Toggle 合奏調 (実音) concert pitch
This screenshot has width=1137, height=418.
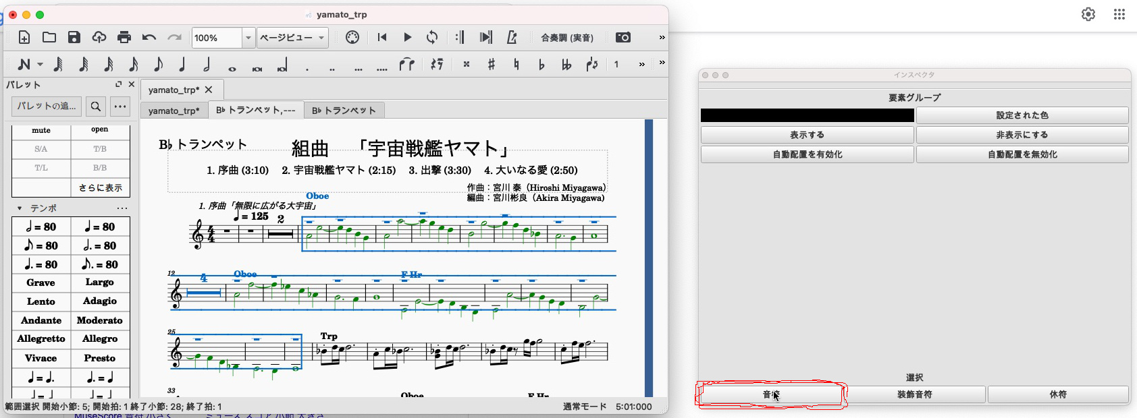pyautogui.click(x=567, y=38)
